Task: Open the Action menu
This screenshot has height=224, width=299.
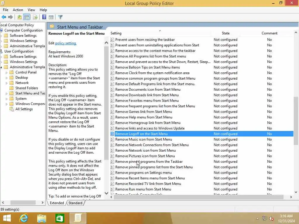Action: pos(18,10)
